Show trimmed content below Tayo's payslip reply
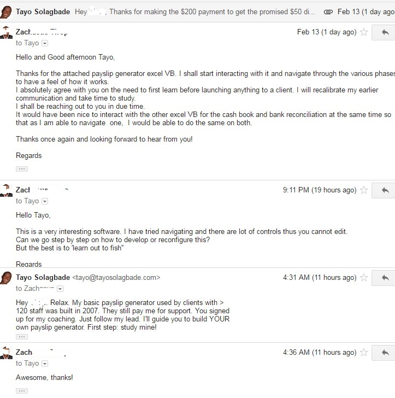395x398 pixels. [22, 337]
